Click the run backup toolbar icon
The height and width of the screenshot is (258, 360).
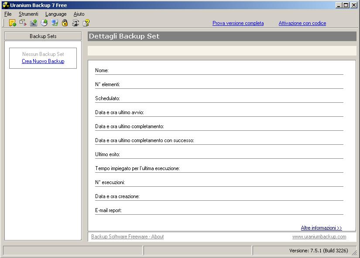[x=23, y=23]
